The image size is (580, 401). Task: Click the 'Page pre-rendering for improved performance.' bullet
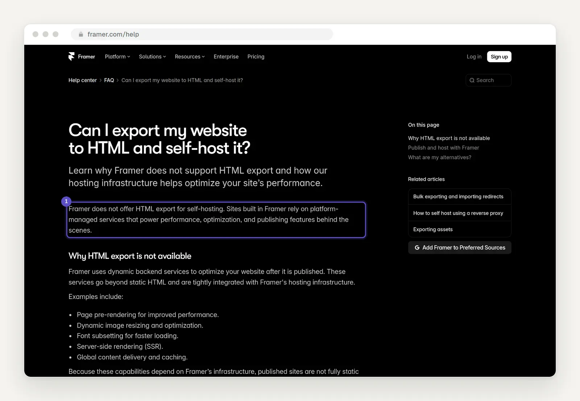[x=148, y=315]
